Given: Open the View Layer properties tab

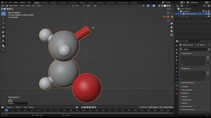Looking at the screenshot, I should [x=177, y=57].
